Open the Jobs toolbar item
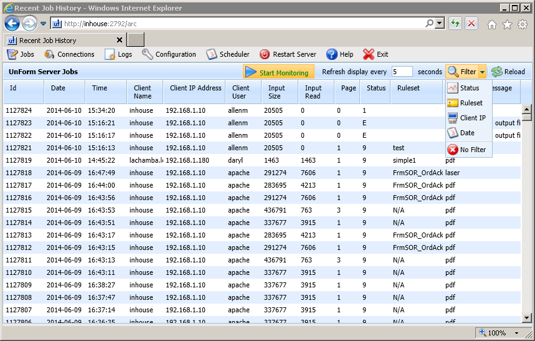This screenshot has width=535, height=341. [x=21, y=54]
